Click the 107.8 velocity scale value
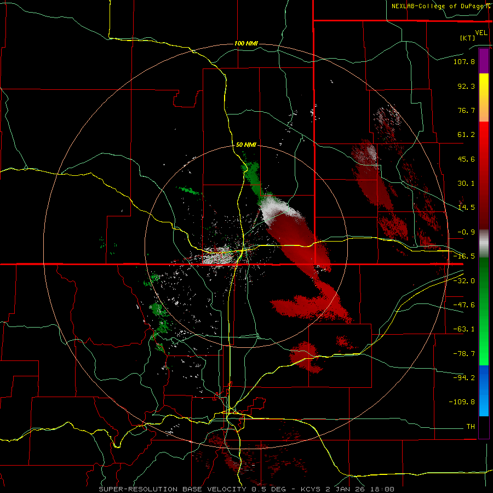 (464, 61)
